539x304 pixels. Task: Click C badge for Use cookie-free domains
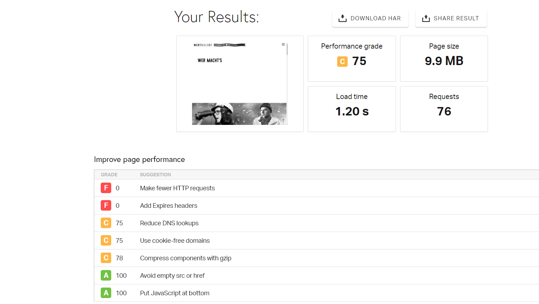click(106, 240)
